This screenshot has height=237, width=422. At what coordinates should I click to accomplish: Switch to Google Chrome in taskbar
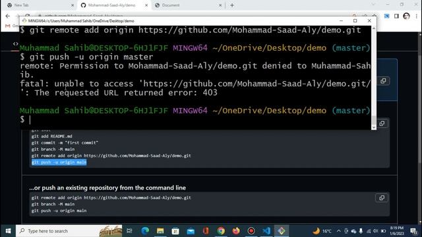pyautogui.click(x=221, y=231)
